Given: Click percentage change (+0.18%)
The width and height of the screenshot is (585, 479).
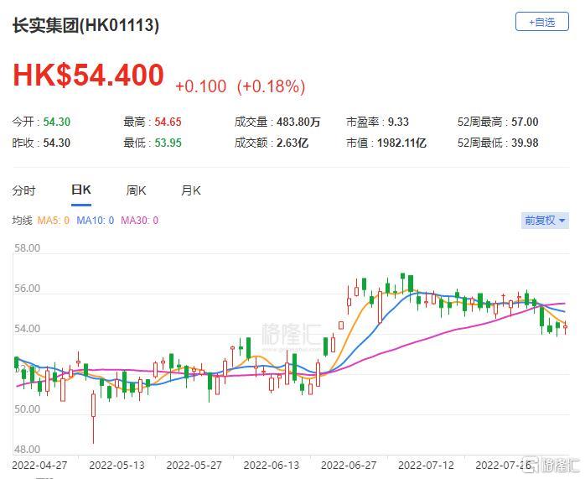Looking at the screenshot, I should 272,86.
